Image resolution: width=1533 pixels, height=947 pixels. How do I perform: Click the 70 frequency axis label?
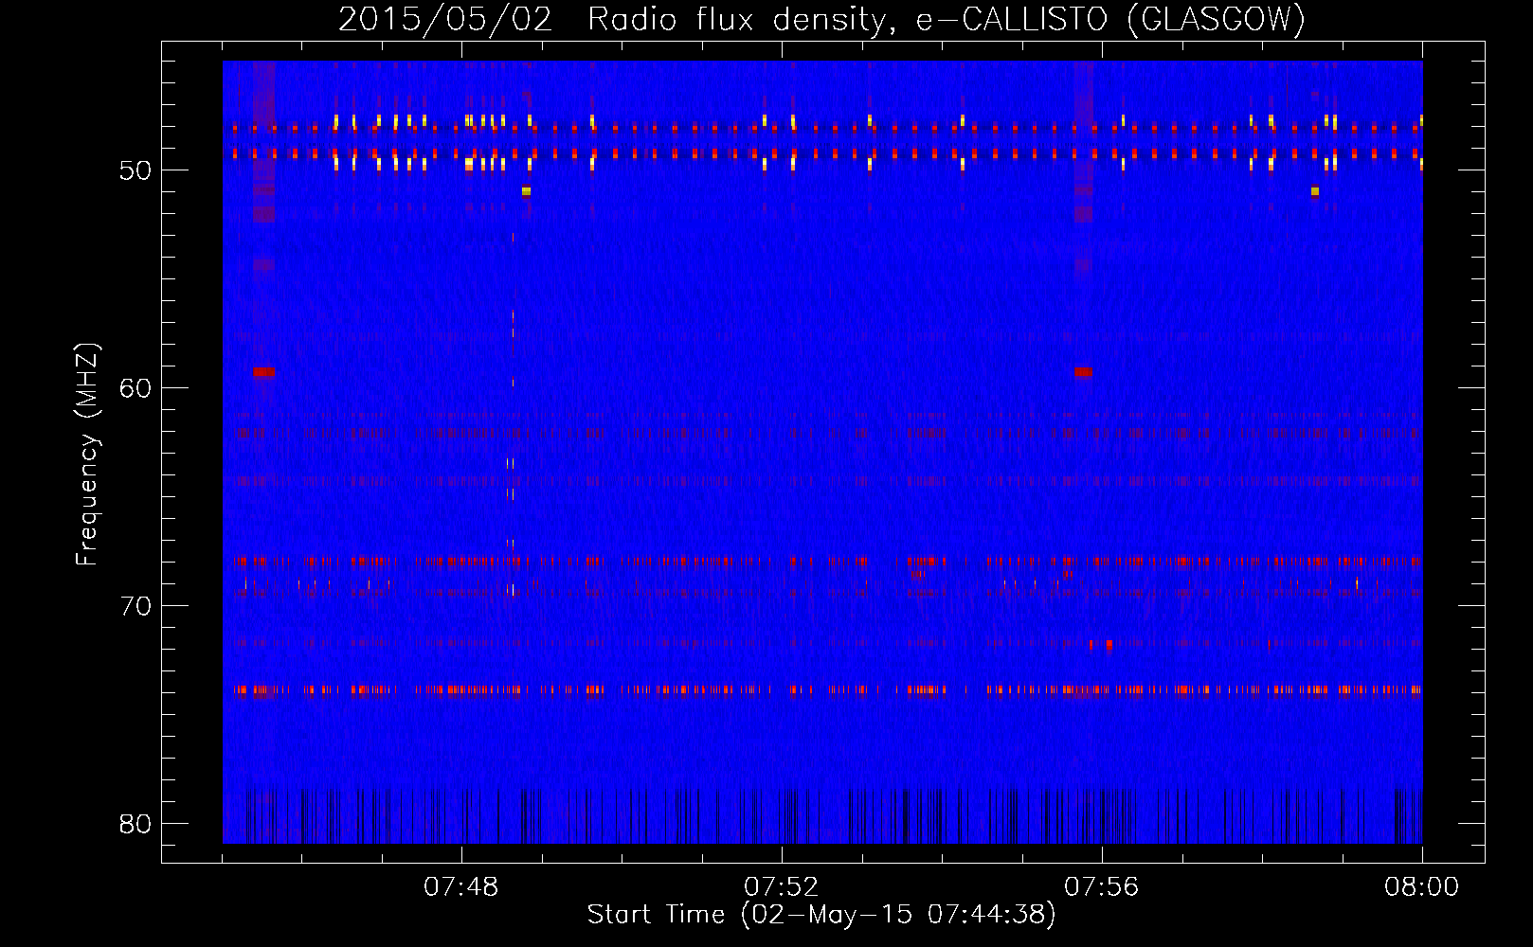coord(136,606)
